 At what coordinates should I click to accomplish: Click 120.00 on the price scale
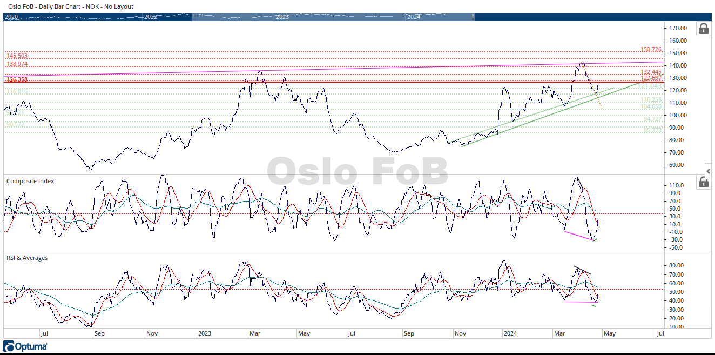click(677, 90)
